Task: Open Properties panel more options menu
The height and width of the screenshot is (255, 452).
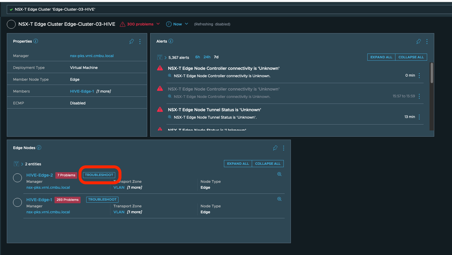Action: (x=140, y=41)
